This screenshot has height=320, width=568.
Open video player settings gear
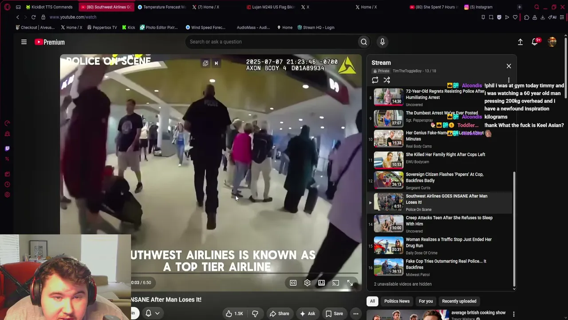pos(307,283)
